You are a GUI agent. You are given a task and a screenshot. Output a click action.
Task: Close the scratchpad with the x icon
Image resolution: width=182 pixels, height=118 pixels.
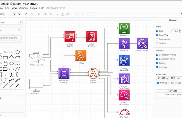tap(21, 30)
